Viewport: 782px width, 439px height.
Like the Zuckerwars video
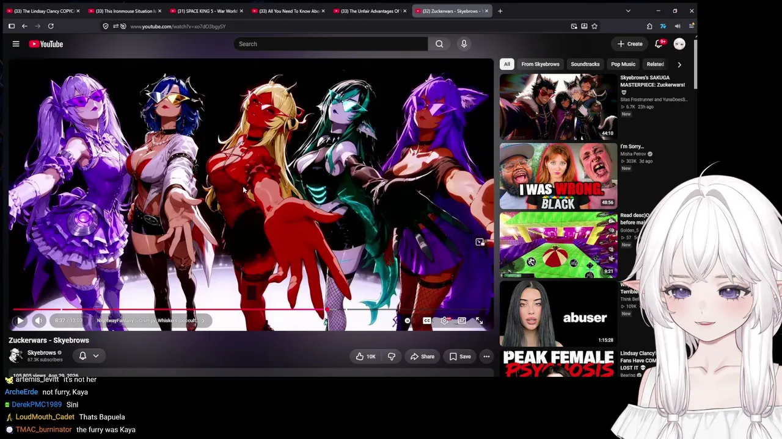point(366,357)
